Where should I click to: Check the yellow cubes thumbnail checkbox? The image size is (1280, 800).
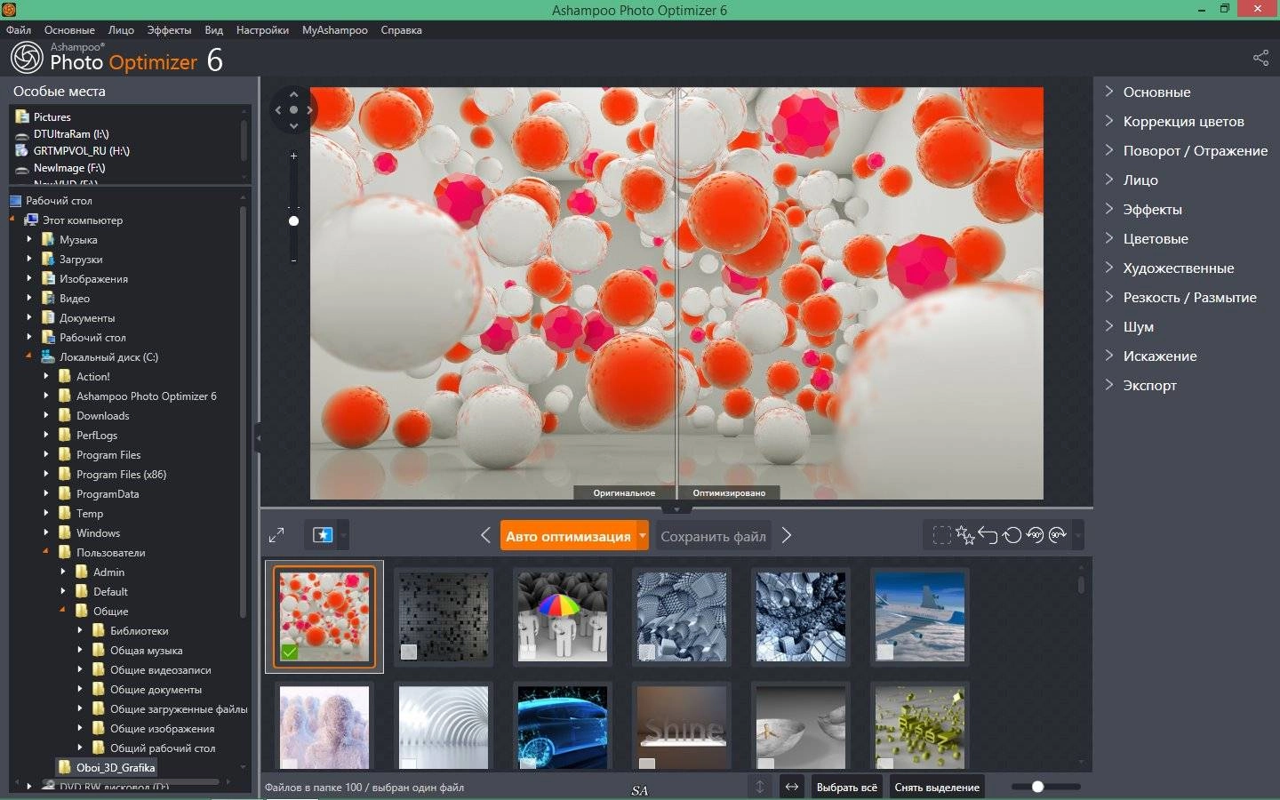click(885, 764)
